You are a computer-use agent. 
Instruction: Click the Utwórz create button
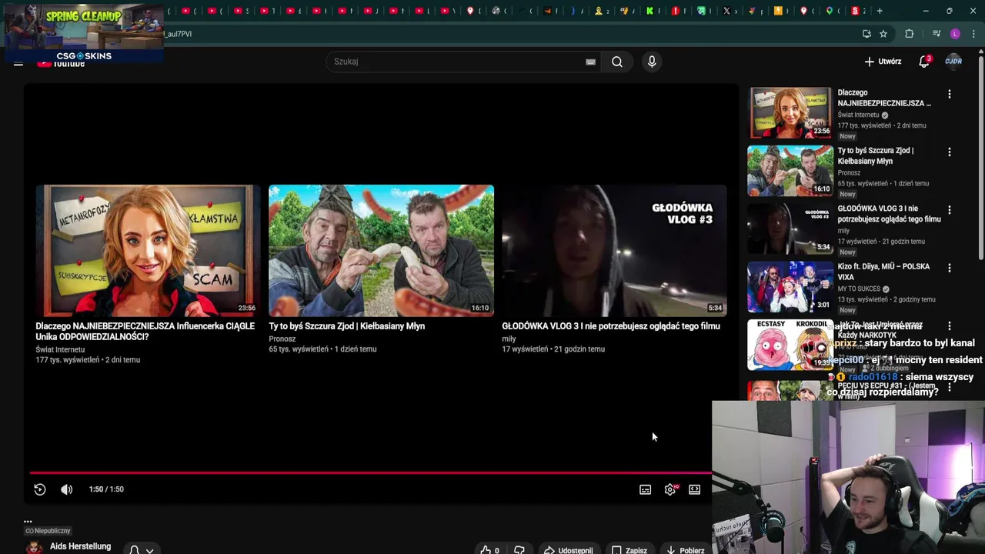883,62
